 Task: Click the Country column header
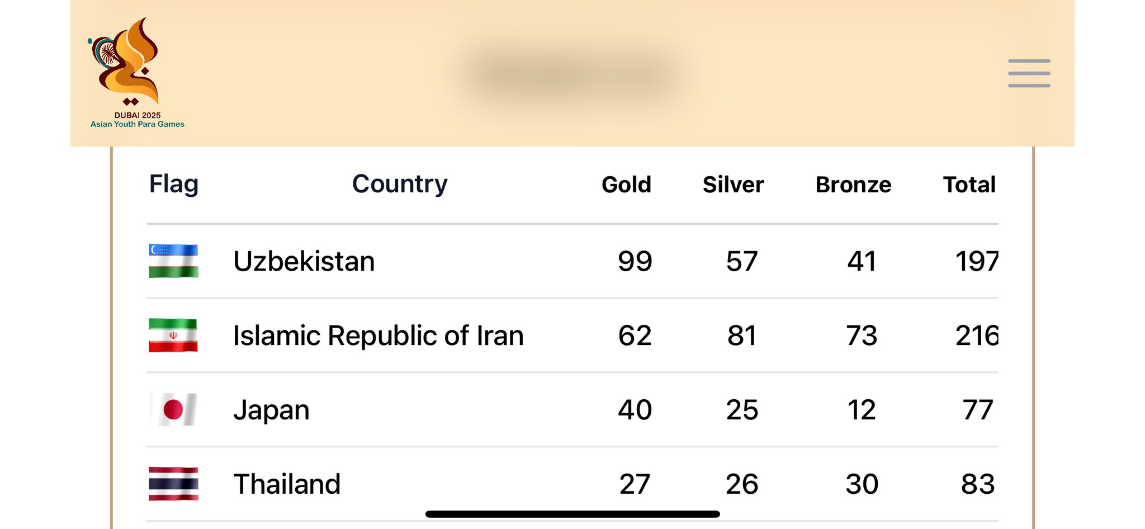(x=400, y=184)
